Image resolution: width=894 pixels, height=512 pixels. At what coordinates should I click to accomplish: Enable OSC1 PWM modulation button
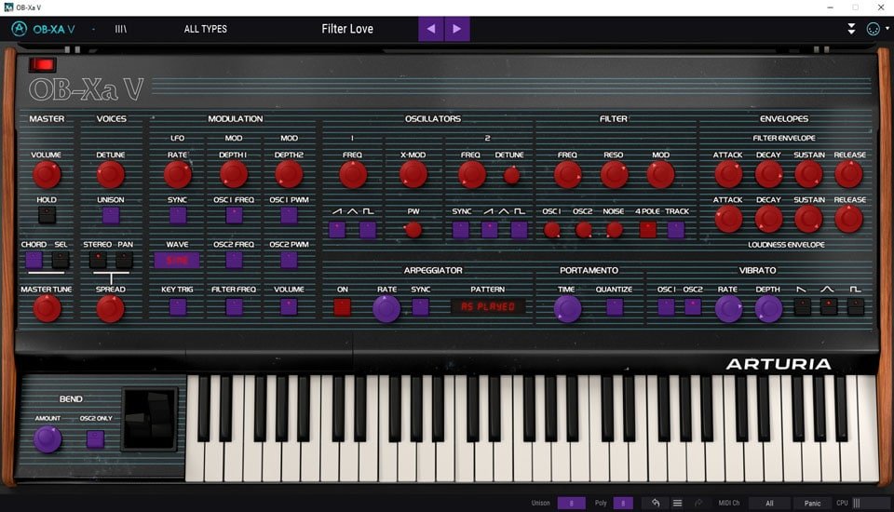(289, 215)
